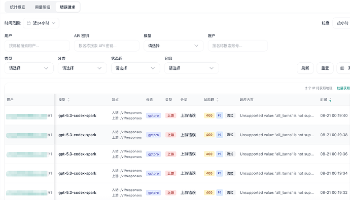Click 上游错误 text in 00:19:38 row
Image resolution: width=350 pixels, height=200 pixels.
(188, 135)
